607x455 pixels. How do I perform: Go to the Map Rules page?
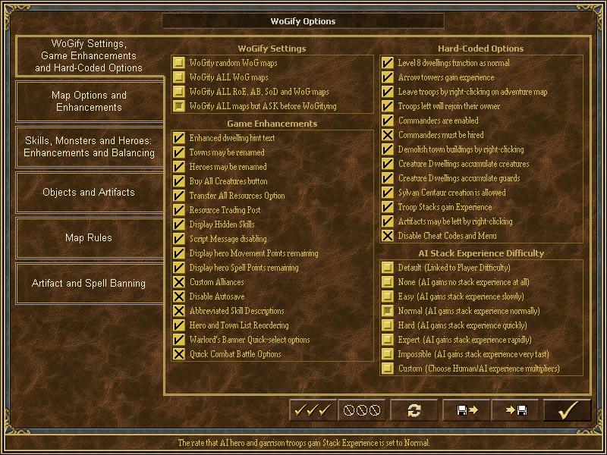point(90,238)
